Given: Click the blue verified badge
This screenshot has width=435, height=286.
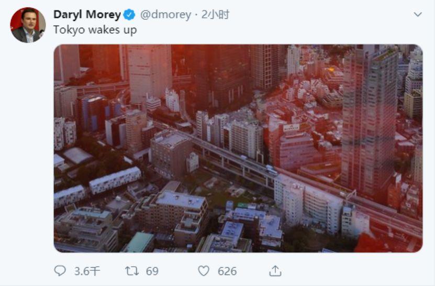Looking at the screenshot, I should 129,15.
